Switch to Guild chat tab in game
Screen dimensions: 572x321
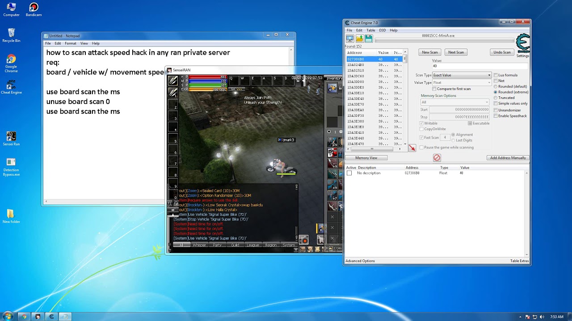click(235, 245)
